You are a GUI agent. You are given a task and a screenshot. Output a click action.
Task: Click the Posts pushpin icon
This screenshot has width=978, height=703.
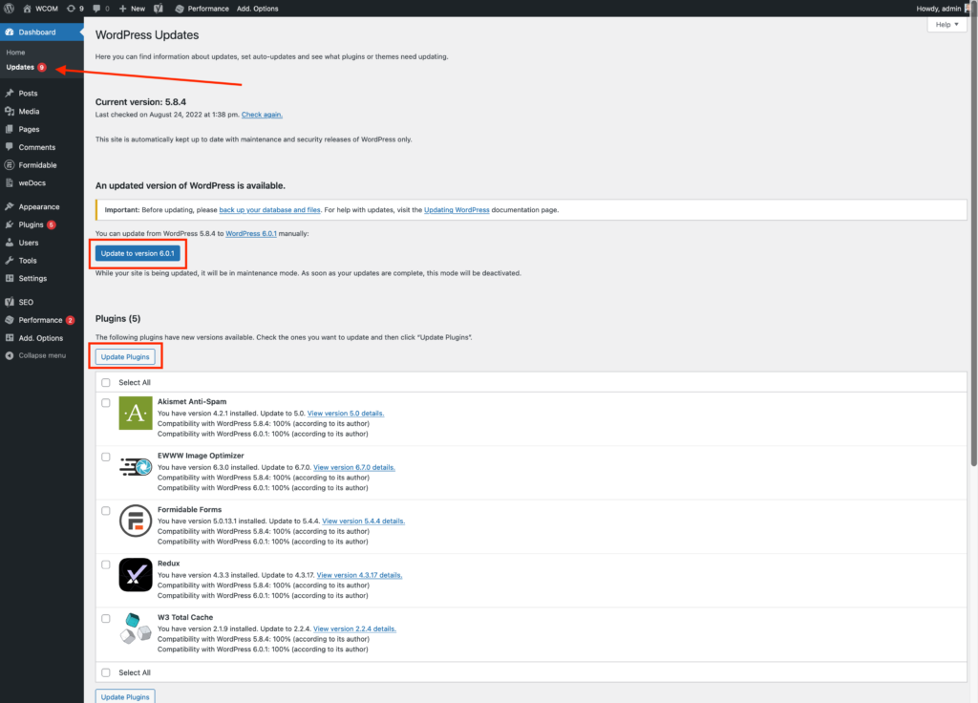coord(10,93)
